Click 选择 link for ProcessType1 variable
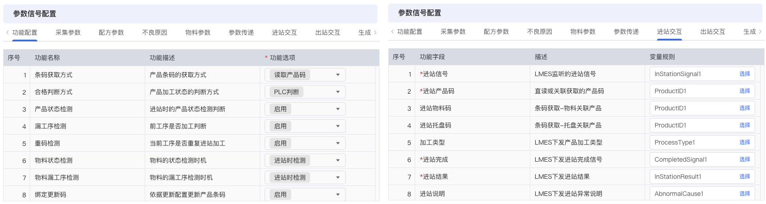The height and width of the screenshot is (204, 766). 745,142
